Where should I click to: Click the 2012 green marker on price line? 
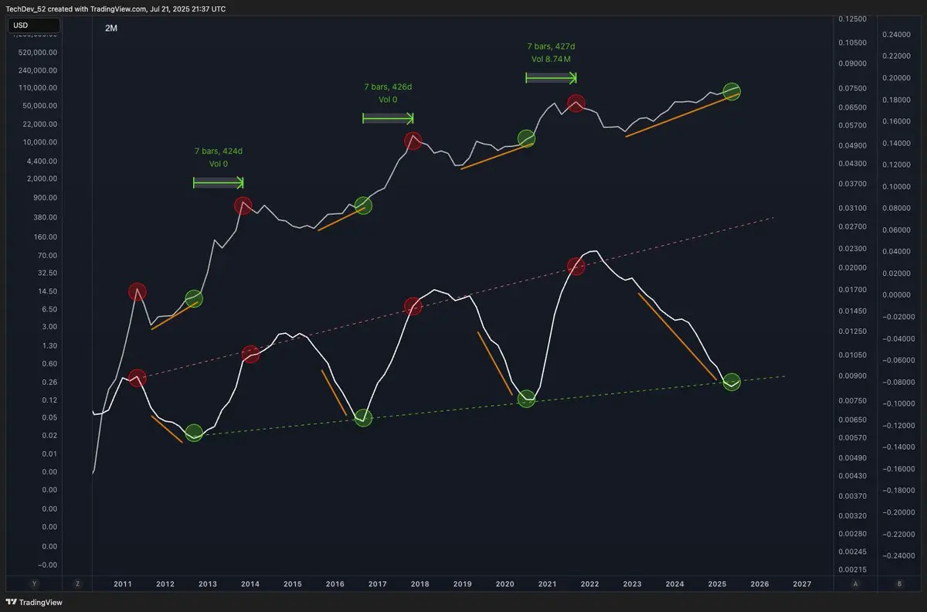pos(194,298)
